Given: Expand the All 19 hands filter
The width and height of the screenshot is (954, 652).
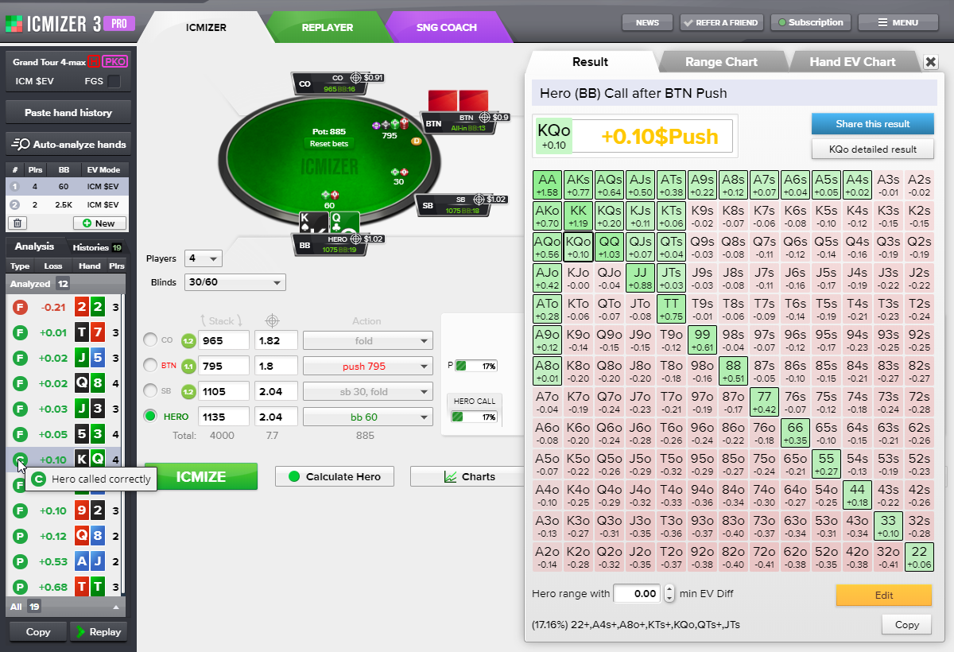Looking at the screenshot, I should pos(65,607).
